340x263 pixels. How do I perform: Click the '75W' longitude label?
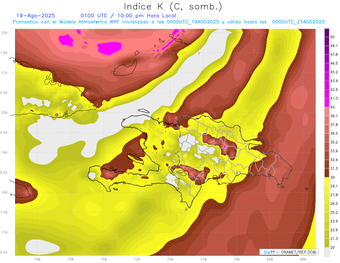coord(70,259)
